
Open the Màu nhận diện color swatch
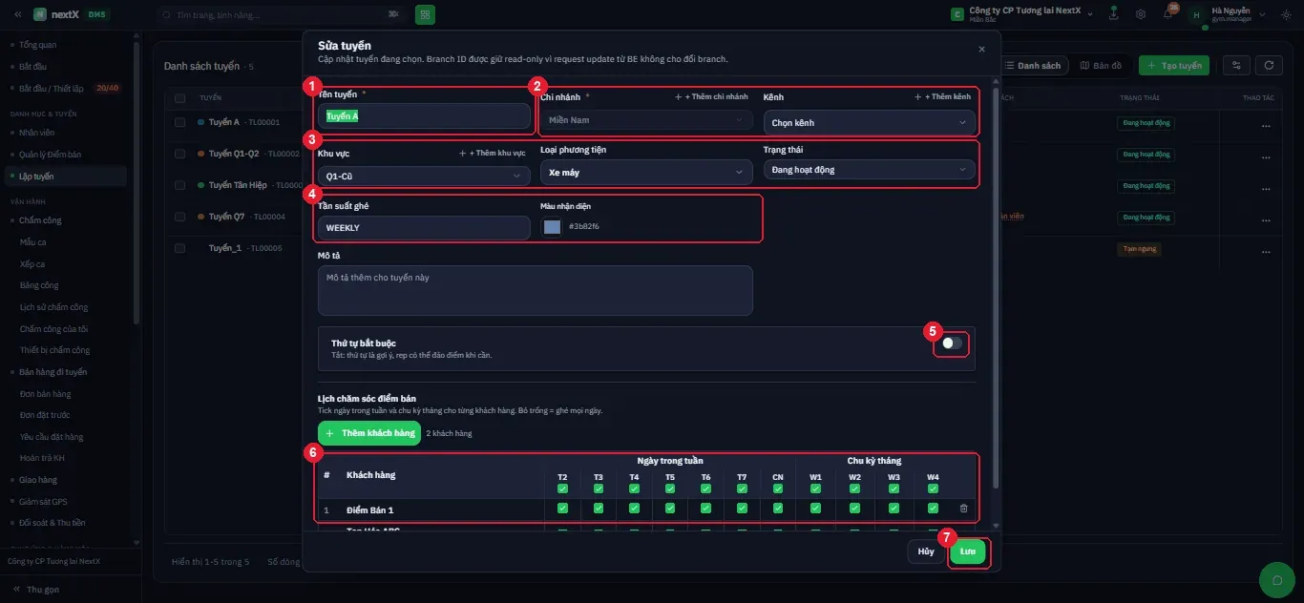click(552, 226)
